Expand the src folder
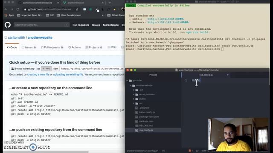 (x=134, y=103)
